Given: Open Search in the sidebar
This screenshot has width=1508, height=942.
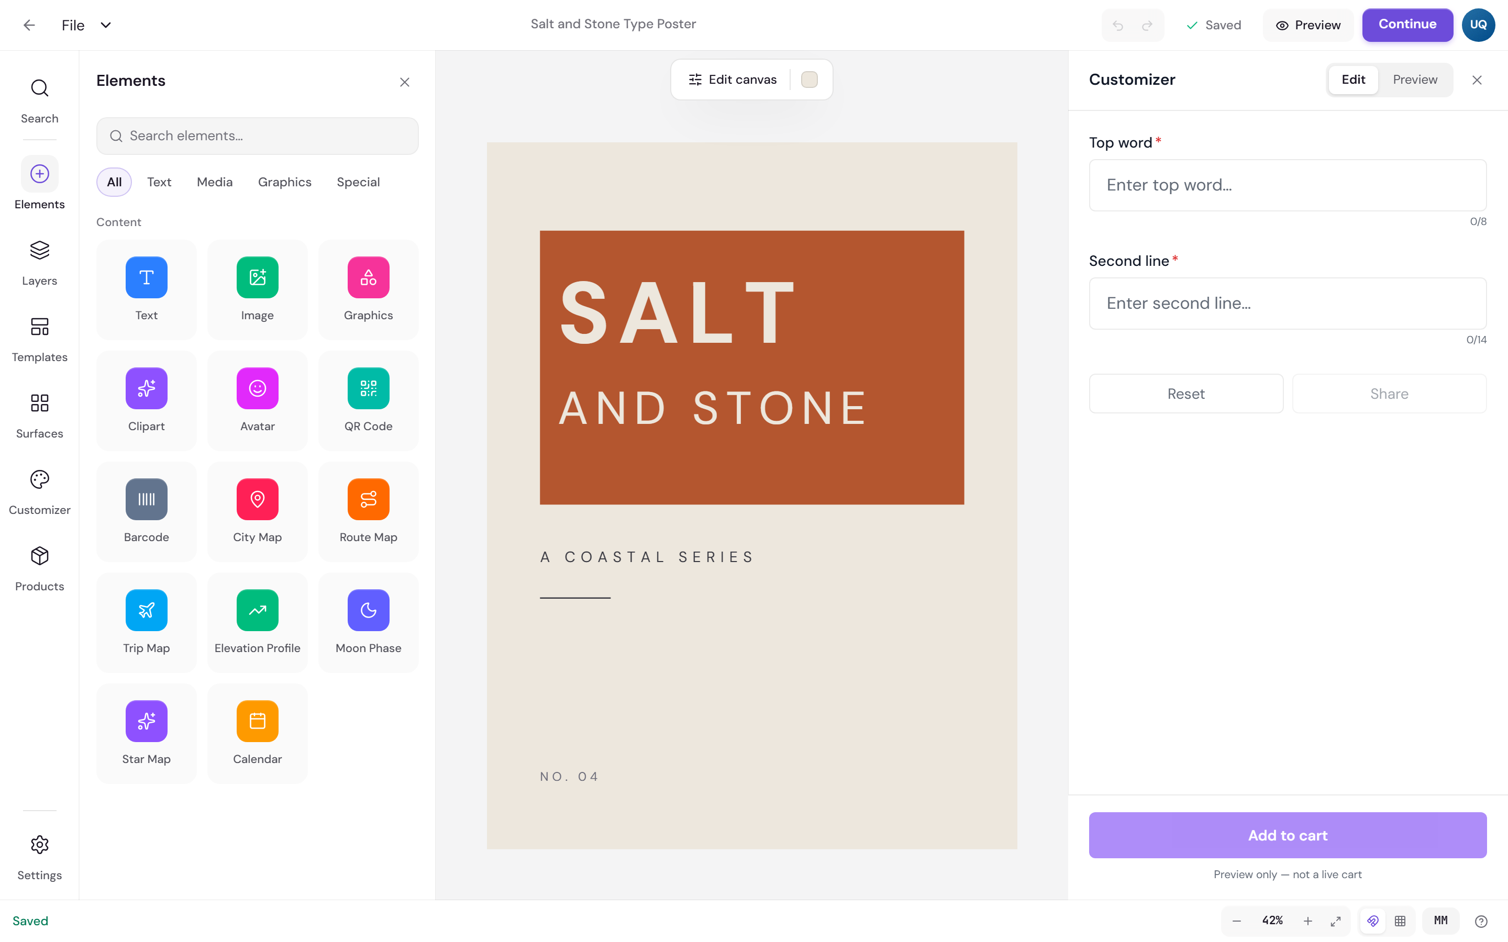Looking at the screenshot, I should click(39, 102).
